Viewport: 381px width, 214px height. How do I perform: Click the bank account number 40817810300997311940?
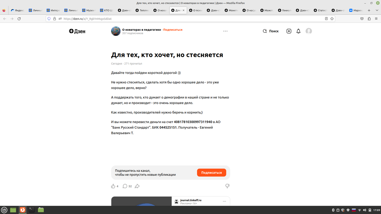tap(193, 121)
